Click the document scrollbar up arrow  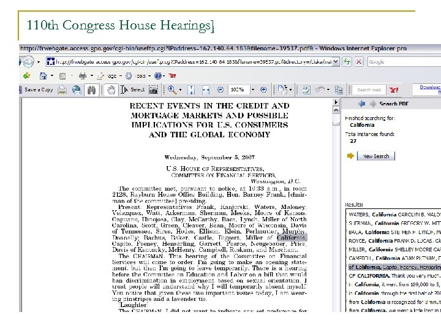coord(336,110)
